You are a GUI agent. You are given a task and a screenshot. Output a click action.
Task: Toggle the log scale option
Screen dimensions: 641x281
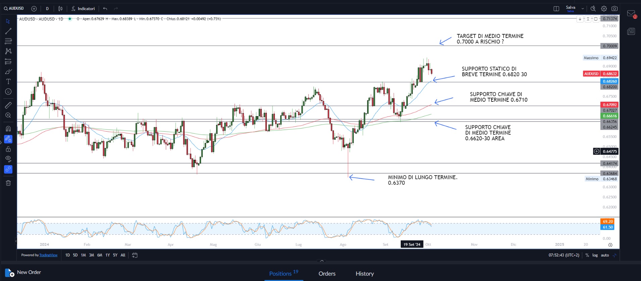tap(595, 255)
